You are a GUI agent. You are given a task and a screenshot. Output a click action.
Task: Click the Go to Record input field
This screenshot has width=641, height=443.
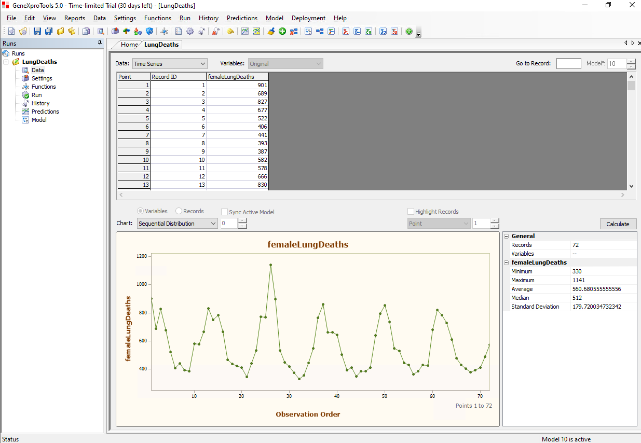[568, 64]
